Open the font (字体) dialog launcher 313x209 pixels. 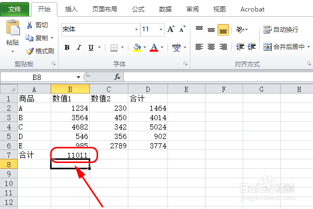(x=185, y=64)
